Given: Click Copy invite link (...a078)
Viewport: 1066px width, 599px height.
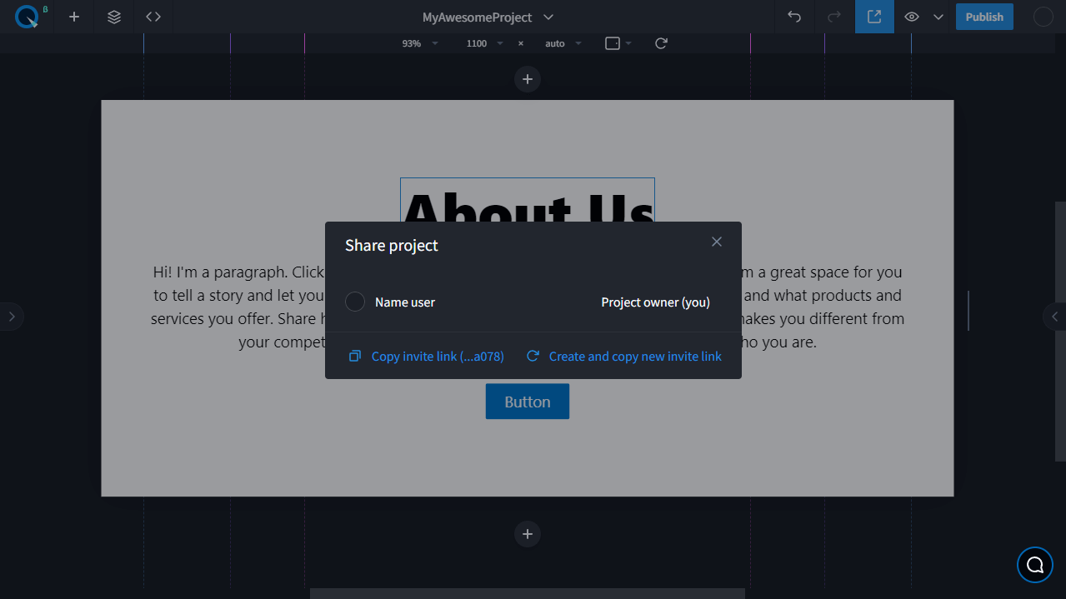Looking at the screenshot, I should click(427, 356).
